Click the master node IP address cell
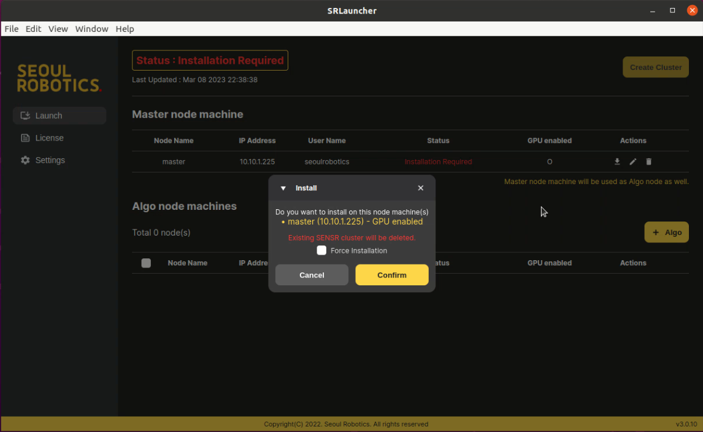The width and height of the screenshot is (703, 432). pyautogui.click(x=257, y=162)
